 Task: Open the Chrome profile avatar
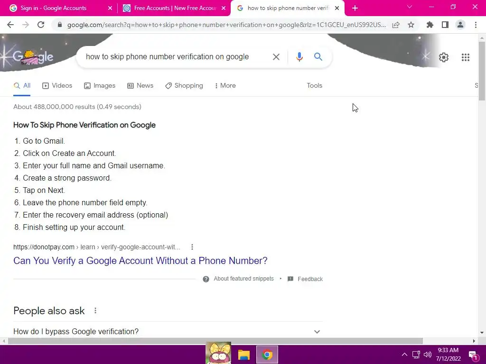tap(460, 25)
